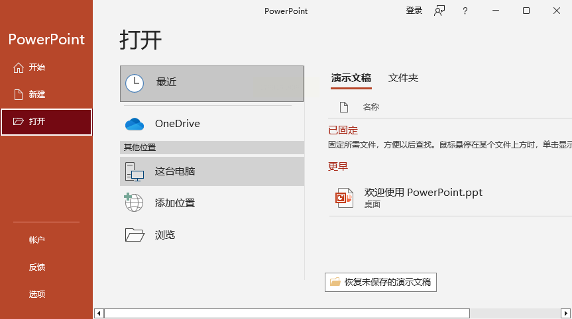Switch to the 文件夹 tab

(x=403, y=78)
